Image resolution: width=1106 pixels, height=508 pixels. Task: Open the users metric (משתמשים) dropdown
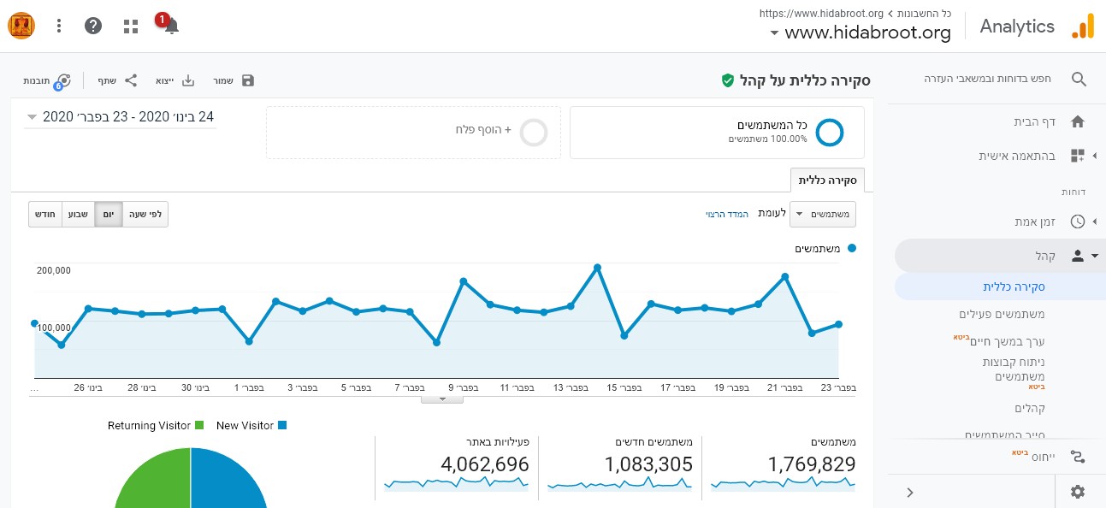pyautogui.click(x=822, y=215)
